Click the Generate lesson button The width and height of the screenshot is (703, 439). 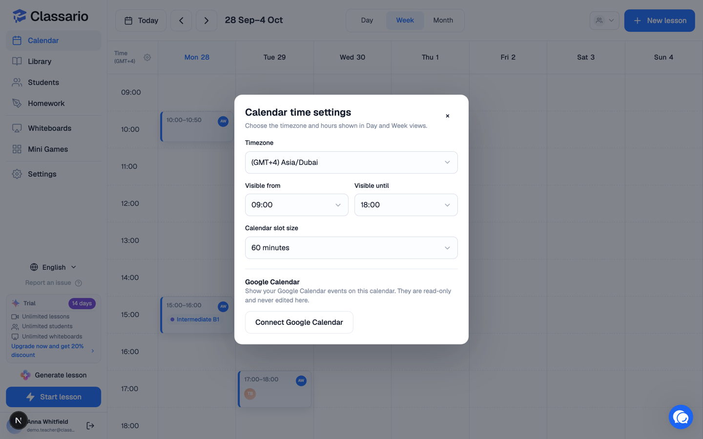coord(53,375)
